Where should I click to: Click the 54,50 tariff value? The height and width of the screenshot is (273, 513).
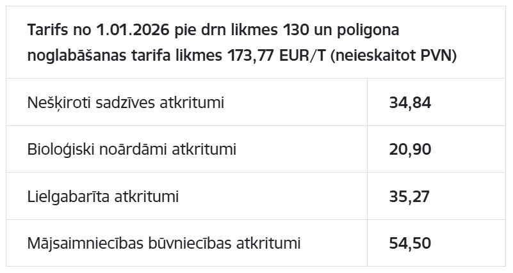point(410,244)
